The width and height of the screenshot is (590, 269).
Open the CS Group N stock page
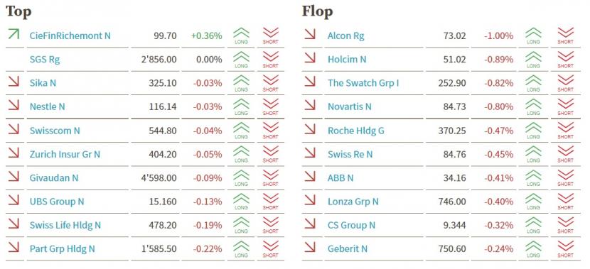coord(351,225)
